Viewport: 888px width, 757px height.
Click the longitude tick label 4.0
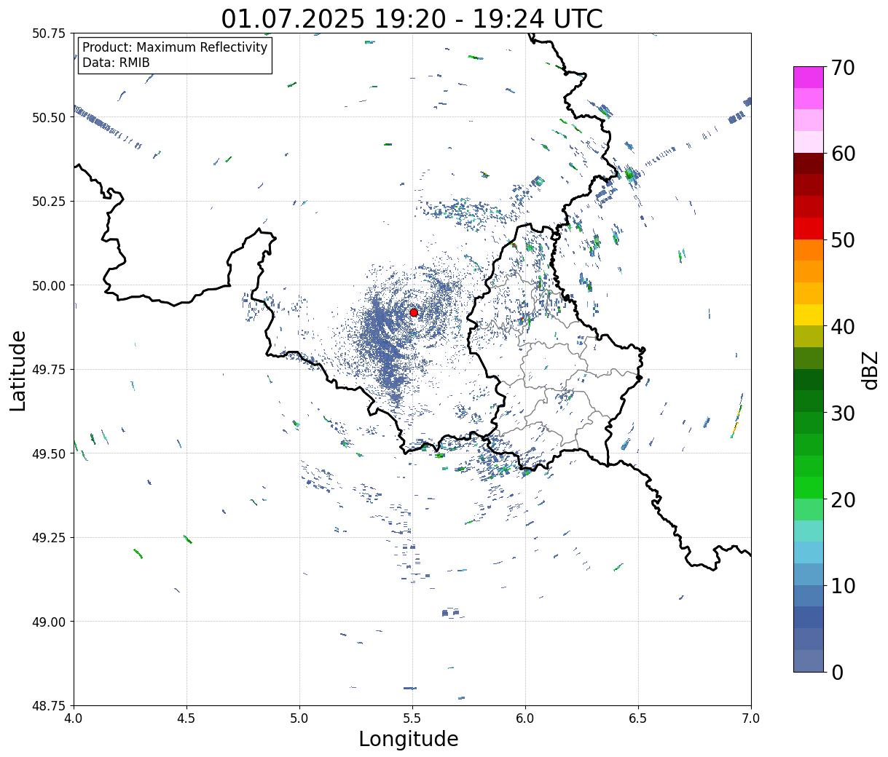click(74, 718)
